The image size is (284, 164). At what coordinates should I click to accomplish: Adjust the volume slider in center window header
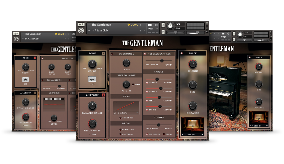pyautogui.click(x=196, y=33)
